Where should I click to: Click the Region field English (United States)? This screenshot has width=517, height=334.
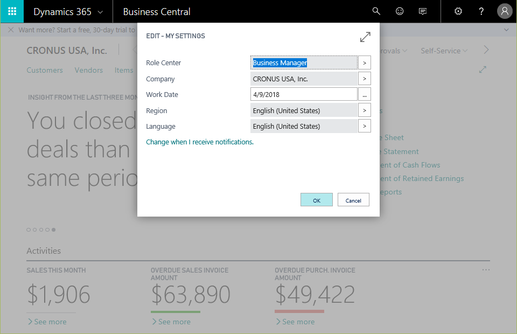(304, 110)
